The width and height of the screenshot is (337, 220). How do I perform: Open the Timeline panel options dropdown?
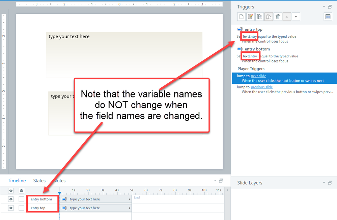tap(215, 181)
